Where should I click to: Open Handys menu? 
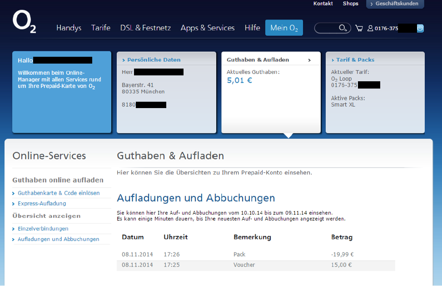pyautogui.click(x=69, y=28)
